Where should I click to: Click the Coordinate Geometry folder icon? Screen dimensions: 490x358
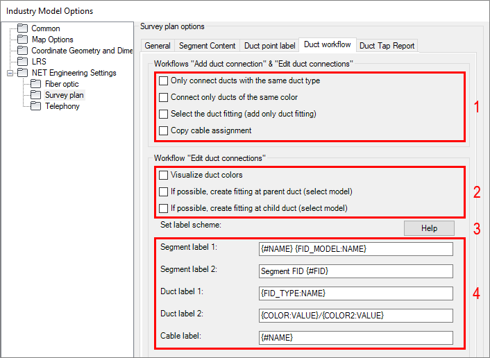(x=23, y=51)
